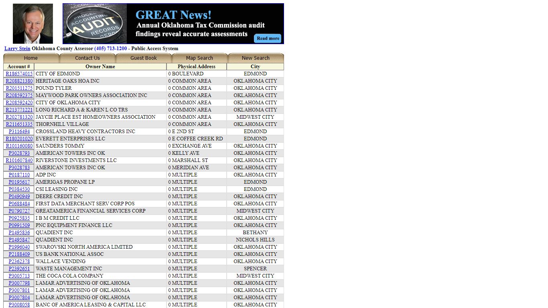The height and width of the screenshot is (308, 548).
Task: Select city SPENCER cell
Action: 255,269
